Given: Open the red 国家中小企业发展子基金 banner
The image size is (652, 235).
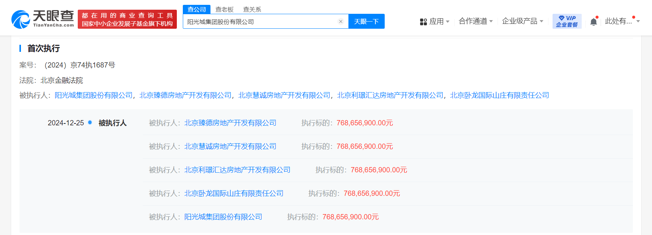Looking at the screenshot, I should pyautogui.click(x=127, y=19).
